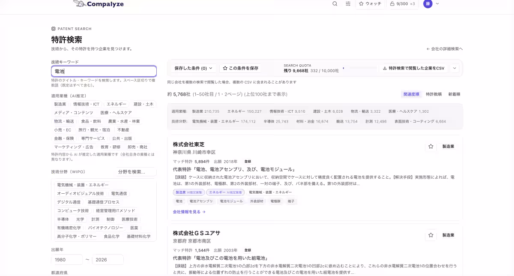The image size is (514, 276).
Task: Select 半導体 WIPO field chip
Action: click(63, 219)
